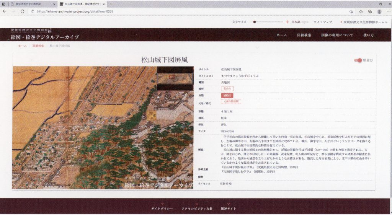392x215 pixels.
Task: Open the ホーム navigation menu item
Action: (x=281, y=35)
